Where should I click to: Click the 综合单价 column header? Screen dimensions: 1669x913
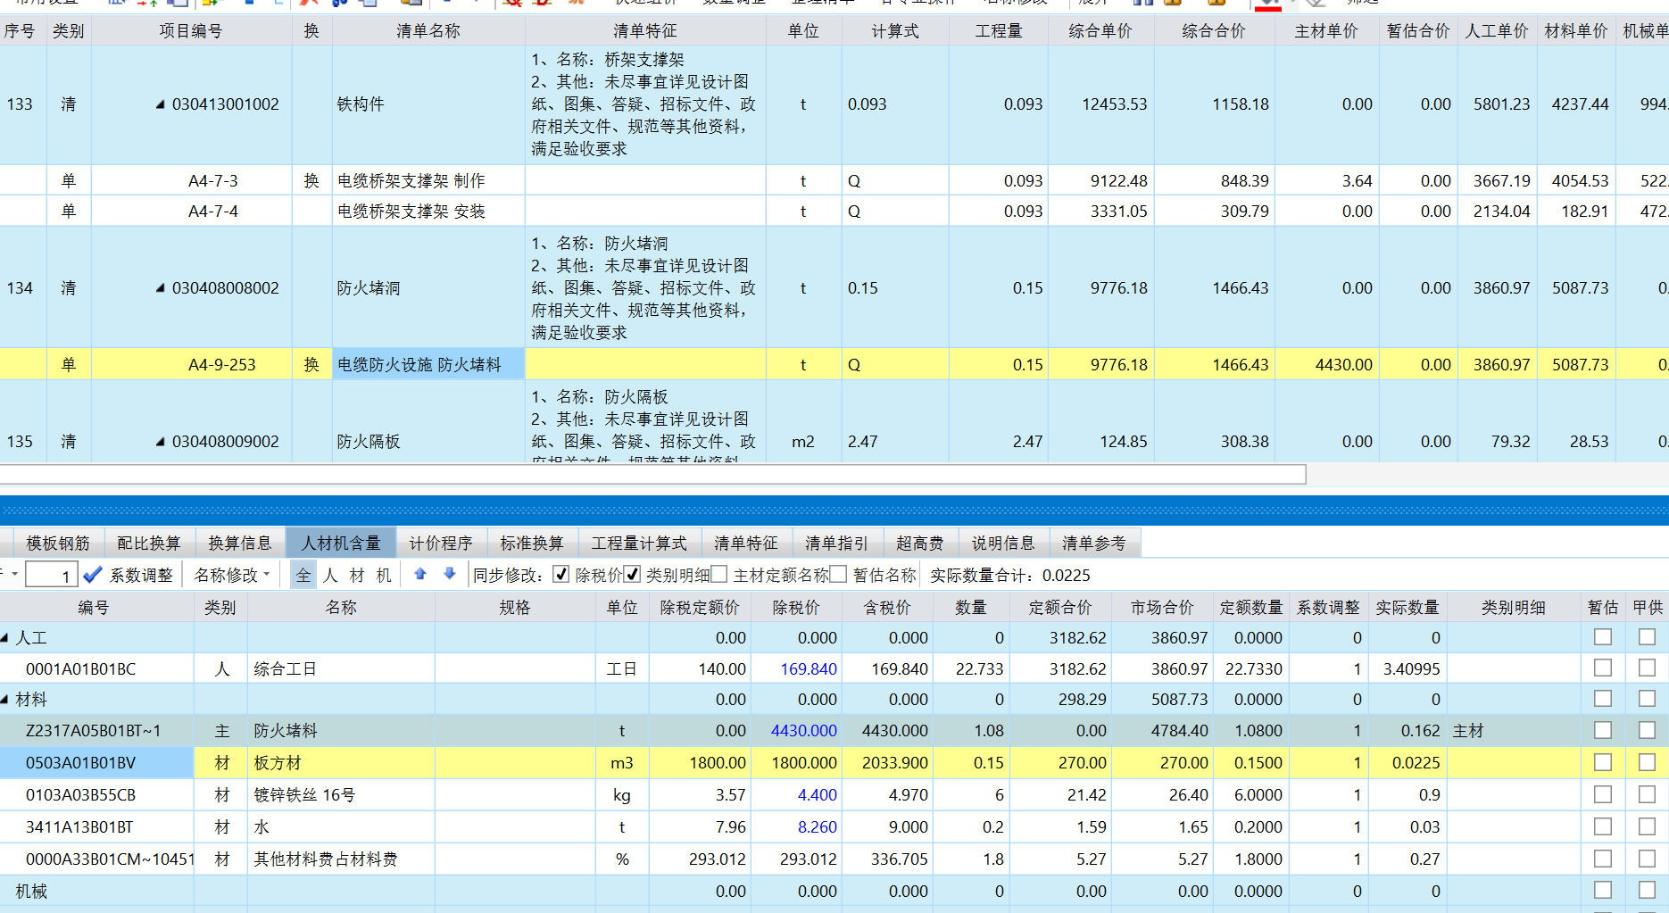click(x=1100, y=31)
